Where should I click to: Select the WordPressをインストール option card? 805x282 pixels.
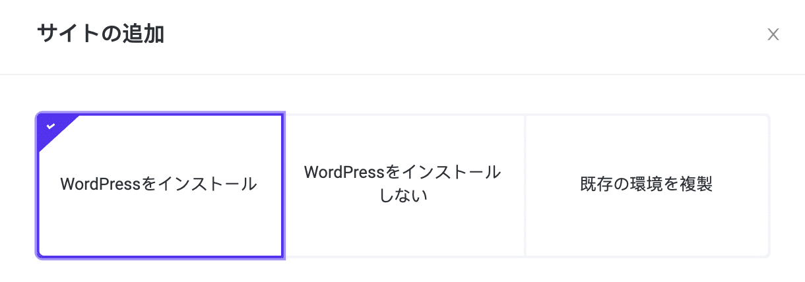coord(160,185)
